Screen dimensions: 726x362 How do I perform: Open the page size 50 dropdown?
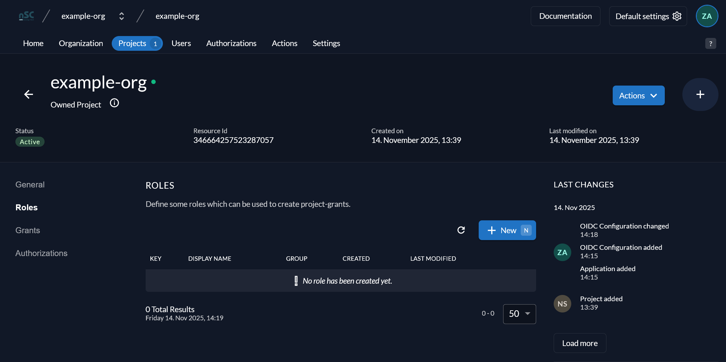point(519,314)
